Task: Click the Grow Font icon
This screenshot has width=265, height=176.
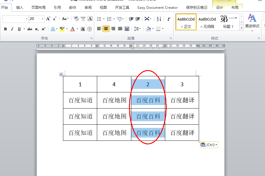Action: click(48, 19)
